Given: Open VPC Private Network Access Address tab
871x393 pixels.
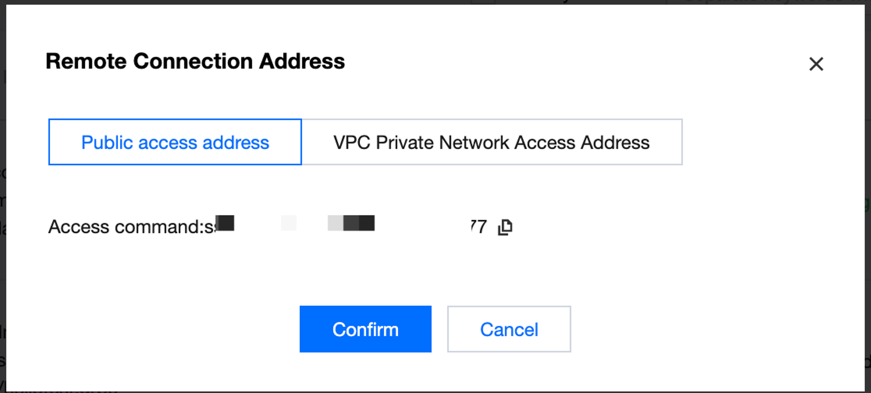Looking at the screenshot, I should (491, 142).
